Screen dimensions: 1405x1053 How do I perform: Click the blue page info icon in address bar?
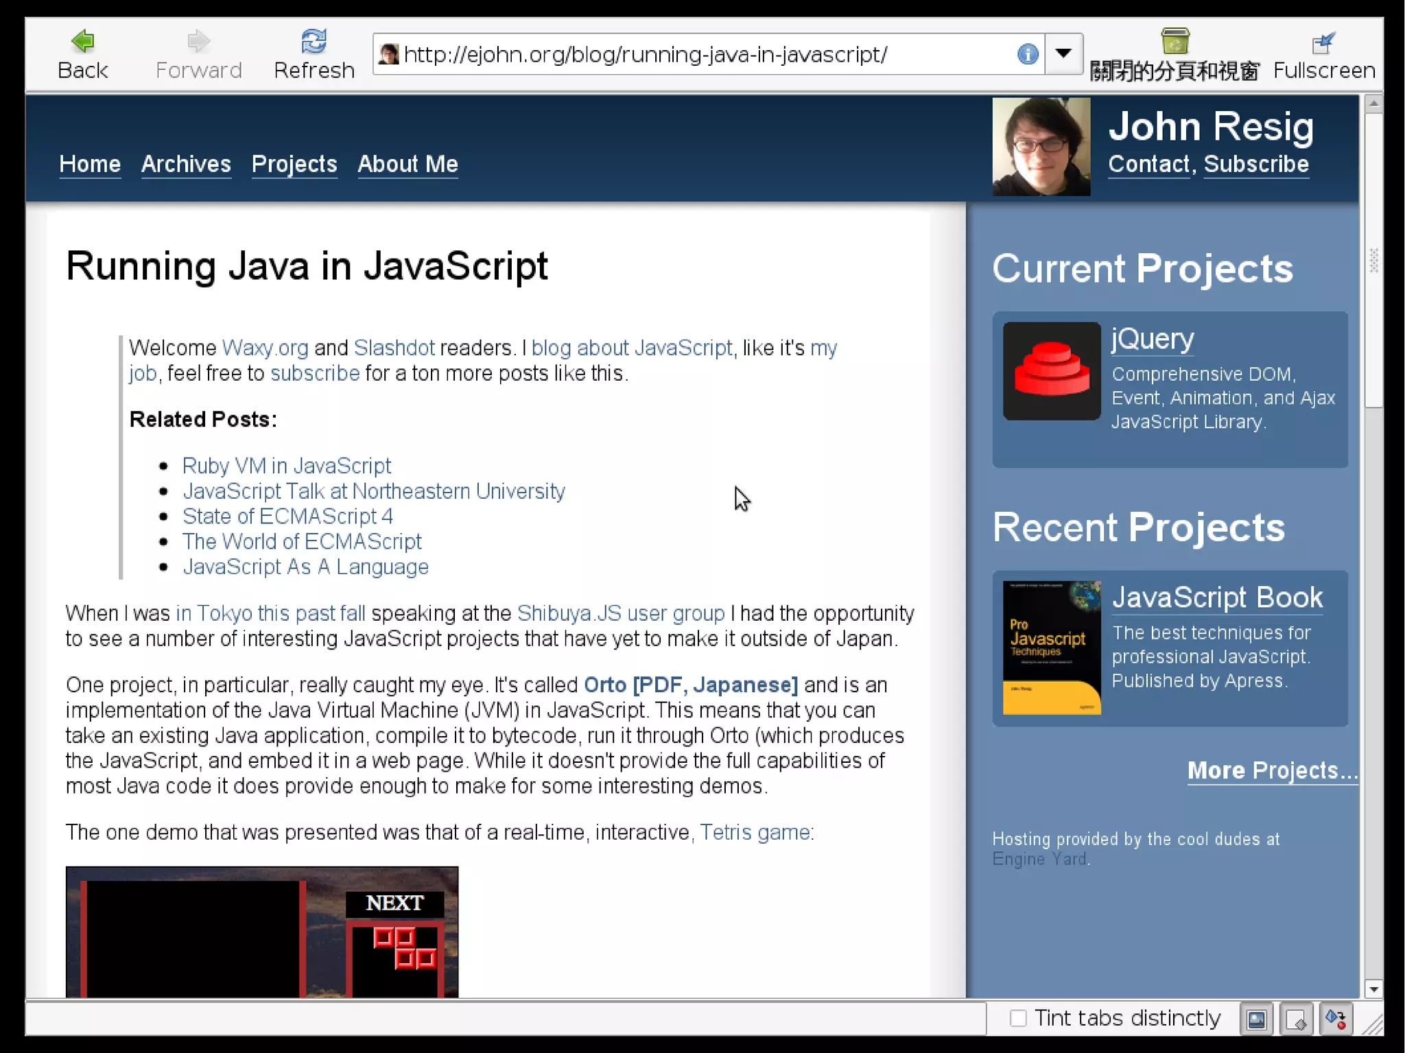1027,54
